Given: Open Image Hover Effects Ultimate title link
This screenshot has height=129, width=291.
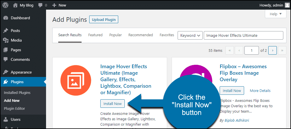Looking at the screenshot, I should point(126,79).
